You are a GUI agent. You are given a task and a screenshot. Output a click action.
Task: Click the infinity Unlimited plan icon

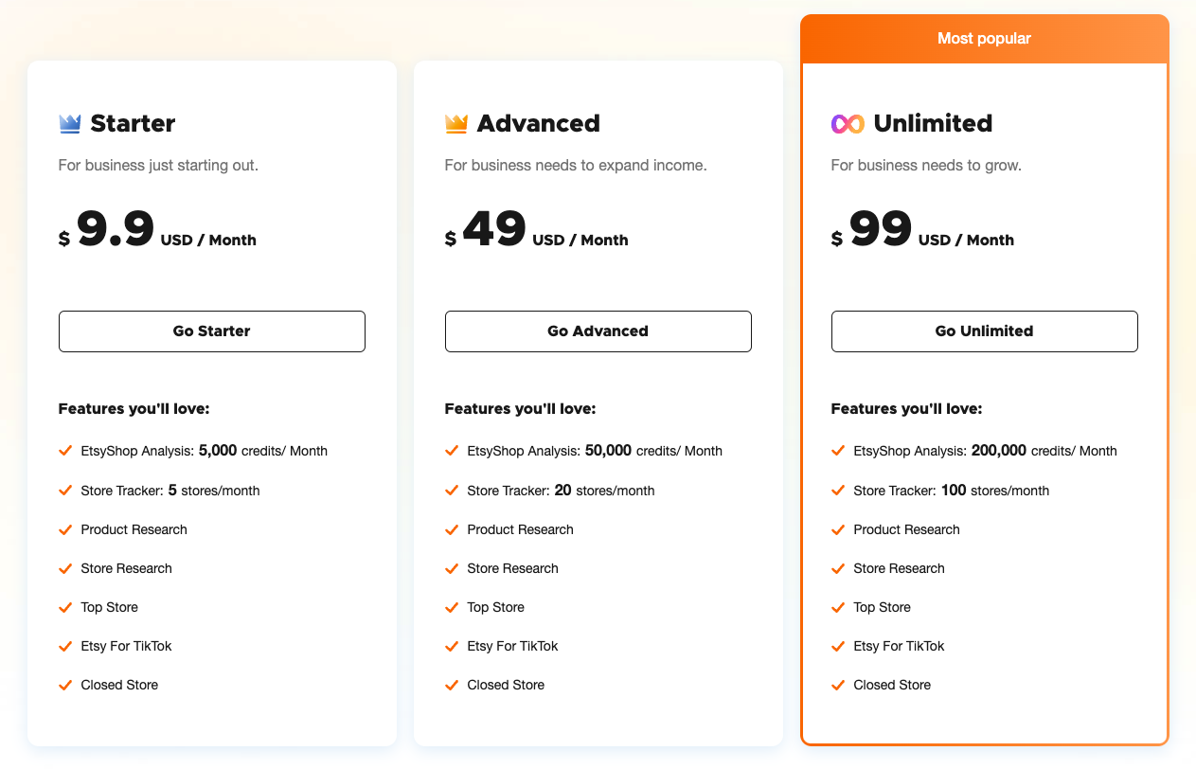[848, 123]
